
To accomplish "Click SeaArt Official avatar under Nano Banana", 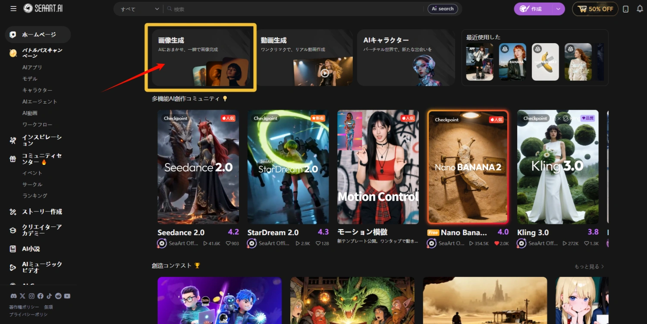I will tap(431, 243).
